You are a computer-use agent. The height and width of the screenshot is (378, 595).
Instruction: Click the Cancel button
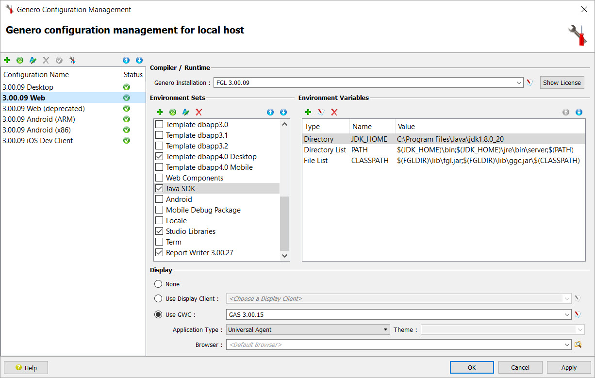[x=520, y=367]
